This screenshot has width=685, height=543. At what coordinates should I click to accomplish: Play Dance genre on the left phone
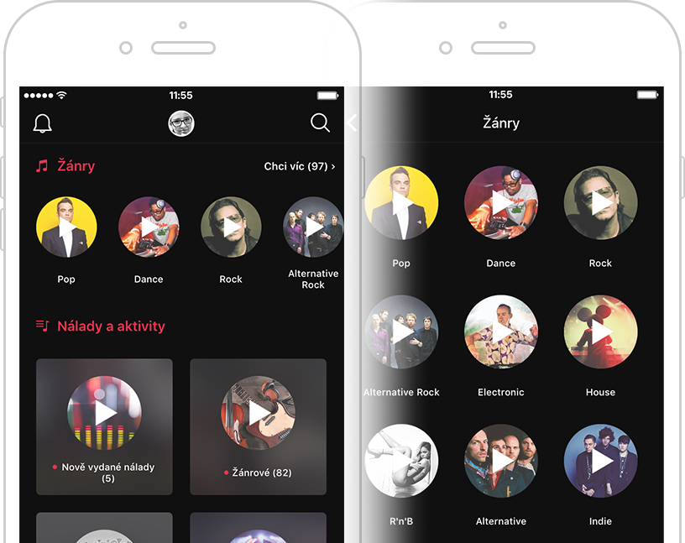(x=149, y=227)
